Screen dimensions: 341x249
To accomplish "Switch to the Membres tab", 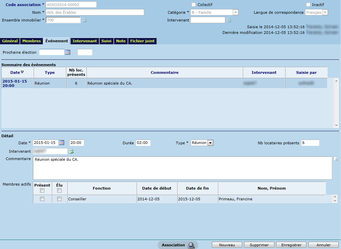I will (32, 41).
